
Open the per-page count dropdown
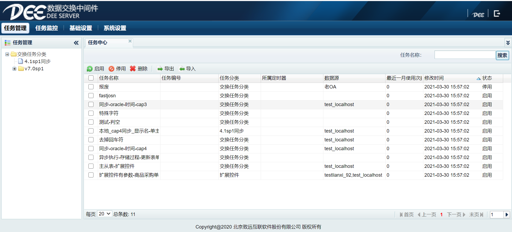pyautogui.click(x=104, y=214)
